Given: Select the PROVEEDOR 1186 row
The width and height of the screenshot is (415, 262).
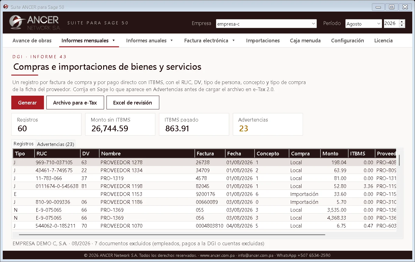Looking at the screenshot, I should (x=204, y=202).
